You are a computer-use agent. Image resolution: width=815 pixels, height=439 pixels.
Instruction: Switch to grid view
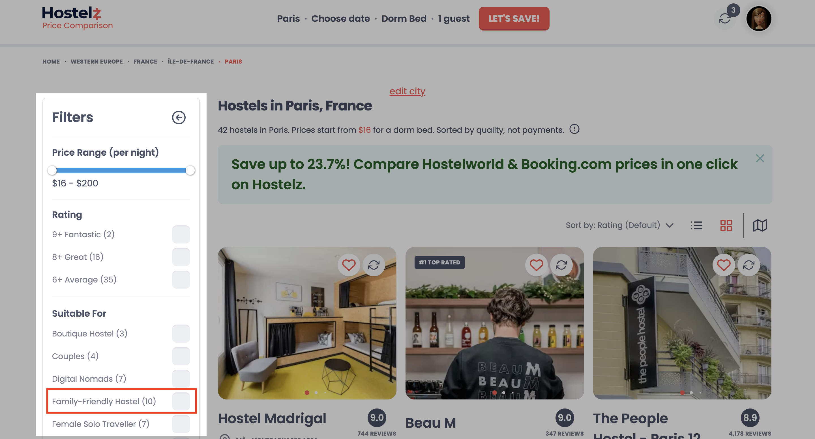tap(726, 225)
